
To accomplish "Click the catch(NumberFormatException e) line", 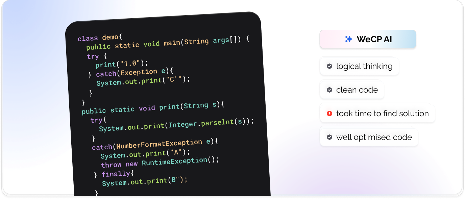I will tap(155, 144).
